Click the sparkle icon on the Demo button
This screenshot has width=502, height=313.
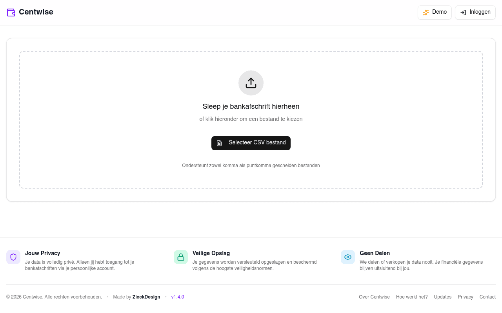[426, 12]
